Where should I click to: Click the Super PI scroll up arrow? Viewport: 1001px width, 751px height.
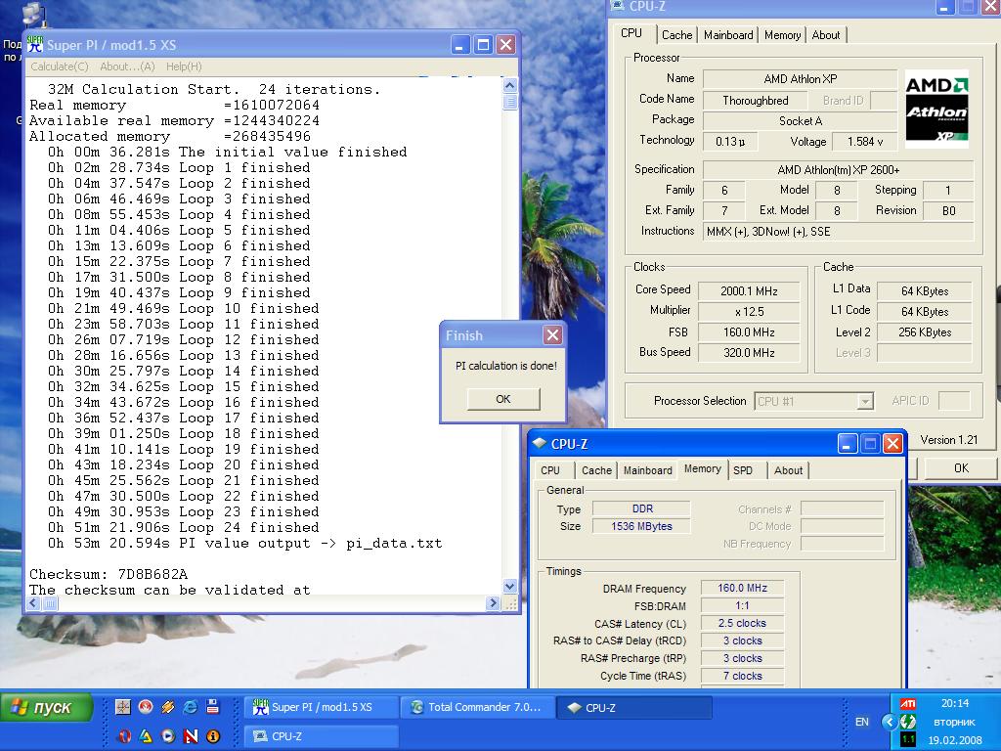pos(509,85)
